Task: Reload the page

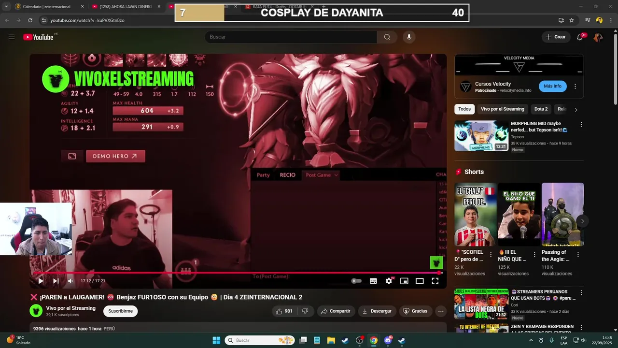Action: (30, 20)
